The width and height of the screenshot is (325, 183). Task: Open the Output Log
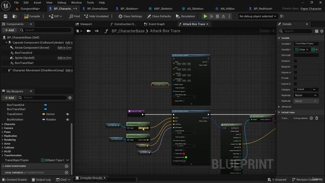coord(41,179)
